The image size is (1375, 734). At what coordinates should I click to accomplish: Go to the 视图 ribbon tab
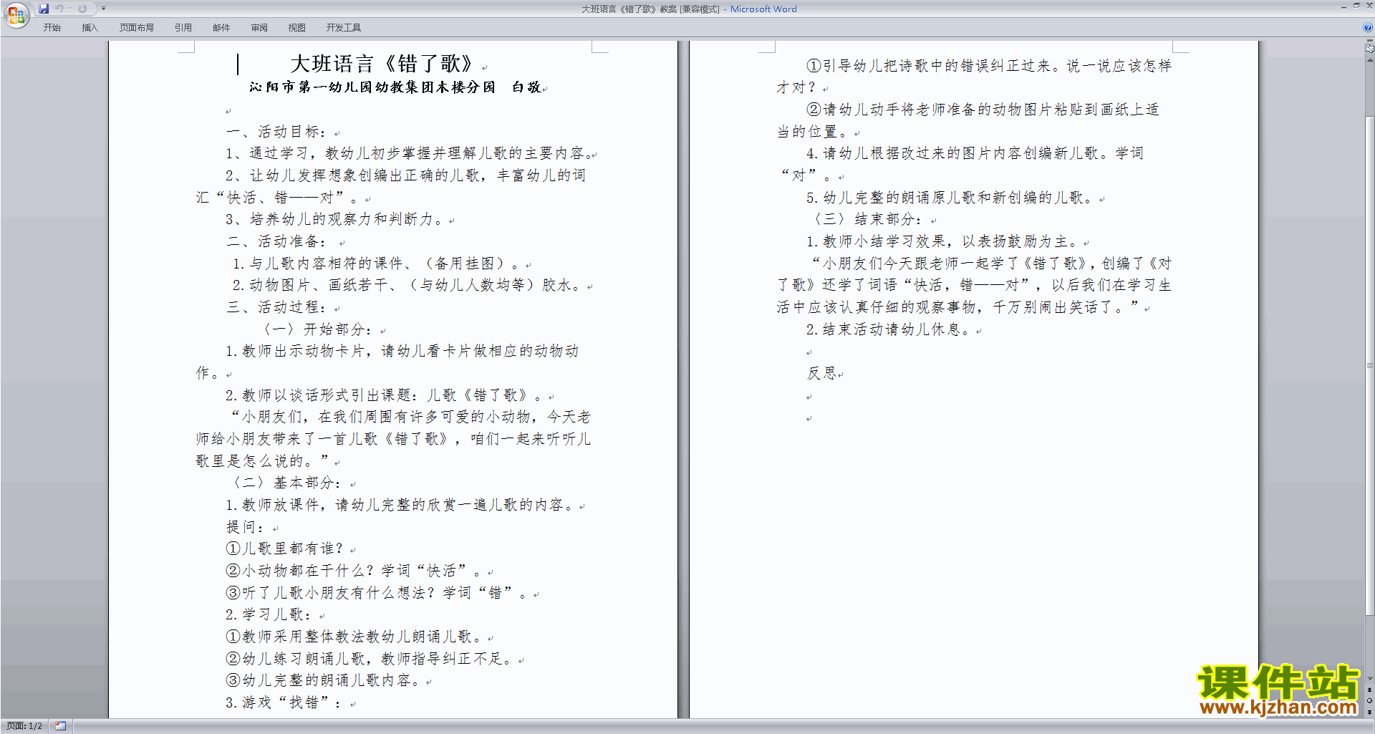point(297,28)
